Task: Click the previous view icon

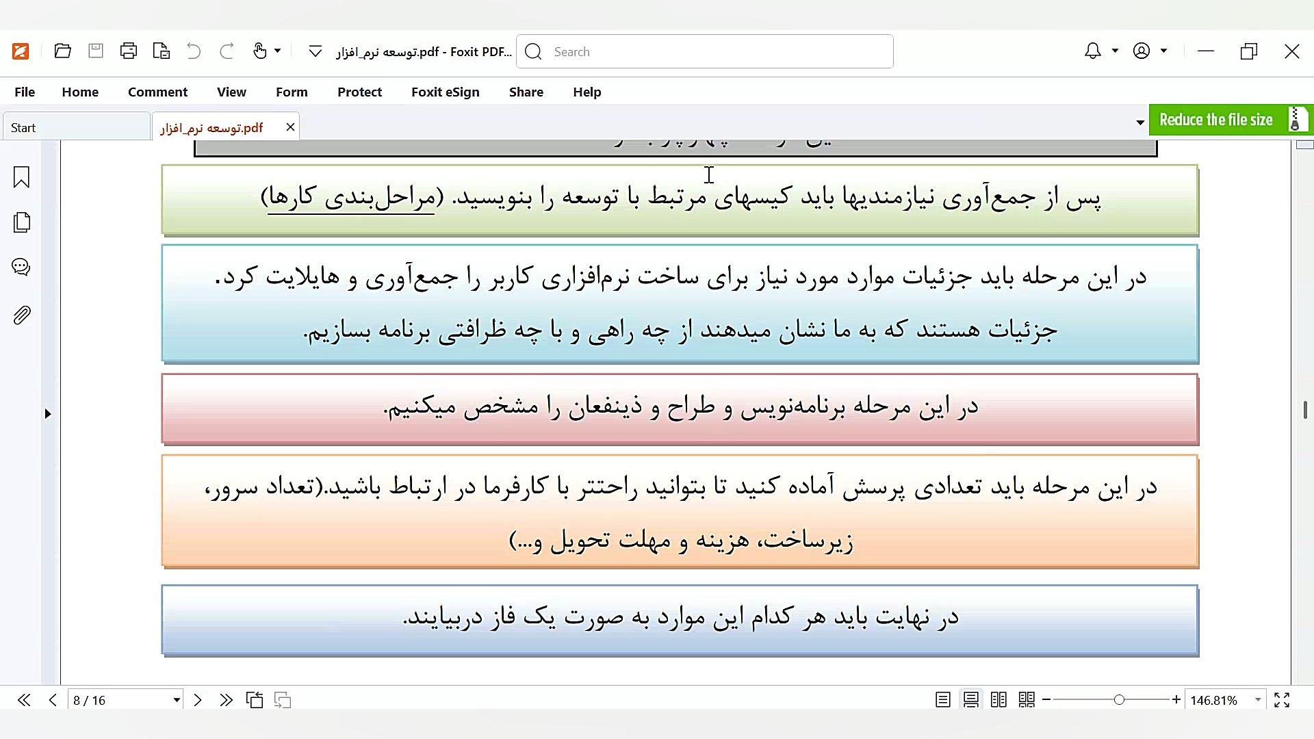Action: 255,700
